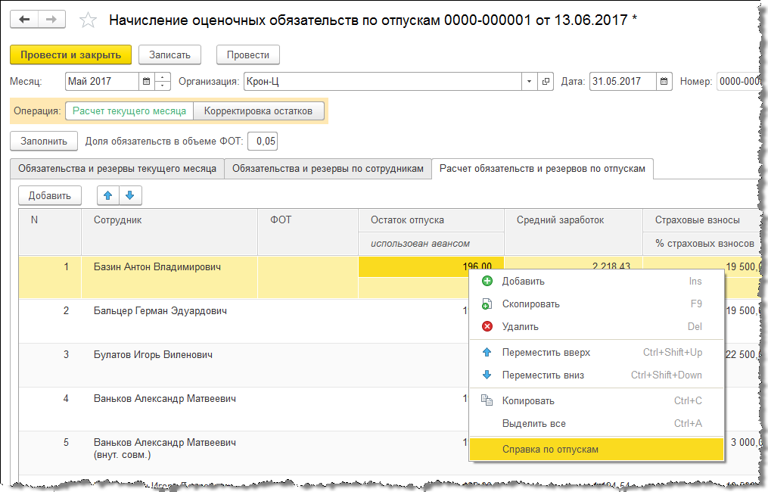Click the Скопировать document icon in menu
This screenshot has height=492, width=768.
click(487, 304)
